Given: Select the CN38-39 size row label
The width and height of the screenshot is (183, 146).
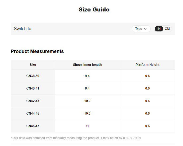Looking at the screenshot, I should click(x=33, y=76).
